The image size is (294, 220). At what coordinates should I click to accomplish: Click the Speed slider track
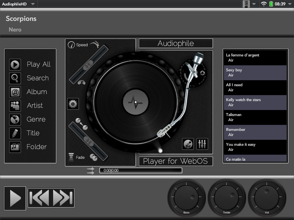89,64
